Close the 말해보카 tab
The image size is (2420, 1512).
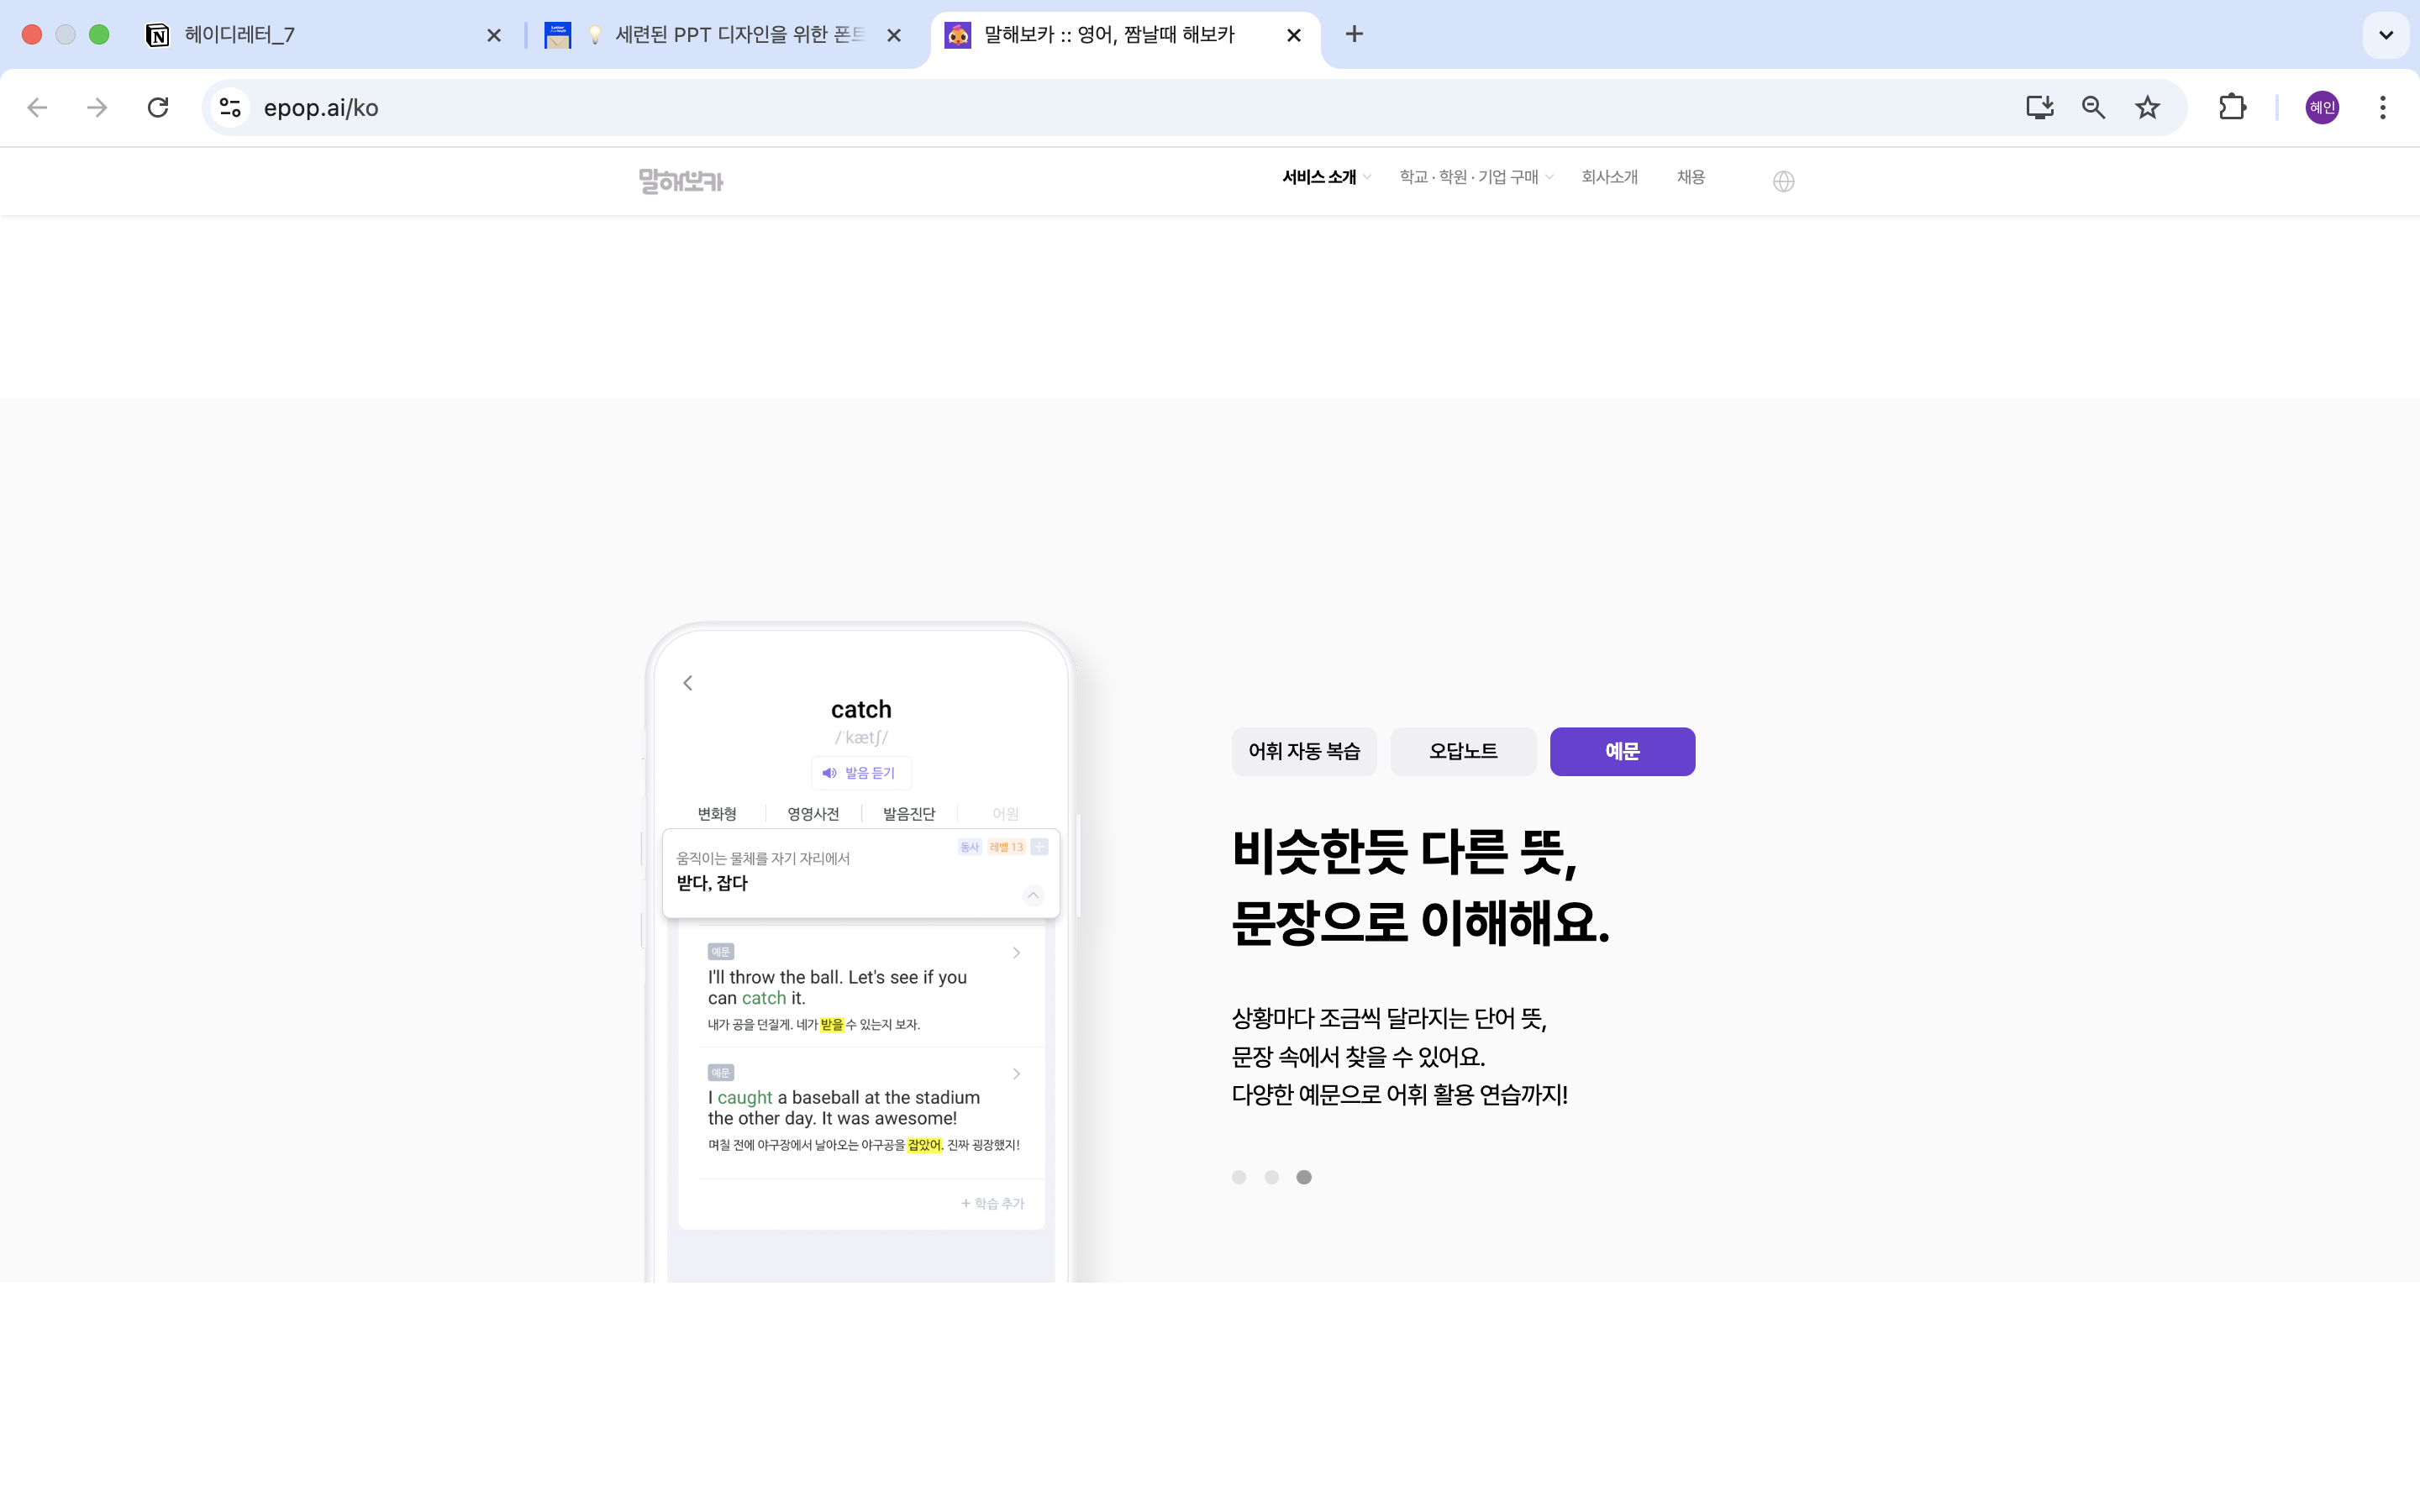[x=1294, y=35]
